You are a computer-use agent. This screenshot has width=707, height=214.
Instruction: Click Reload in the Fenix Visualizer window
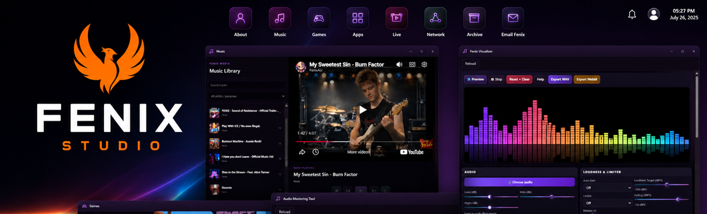470,64
